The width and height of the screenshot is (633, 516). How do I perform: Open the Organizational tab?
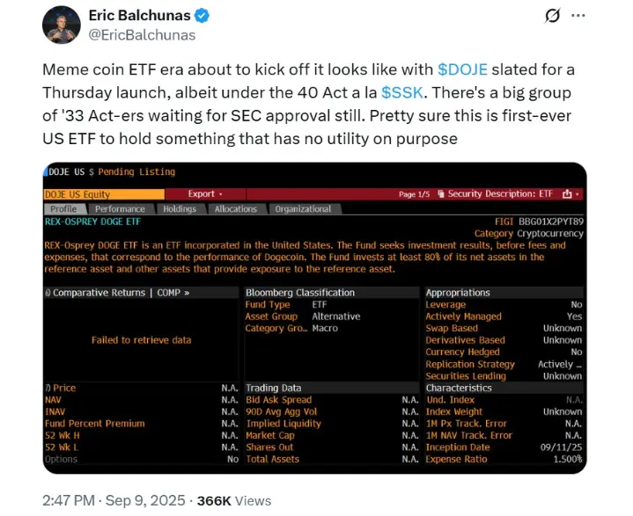303,209
